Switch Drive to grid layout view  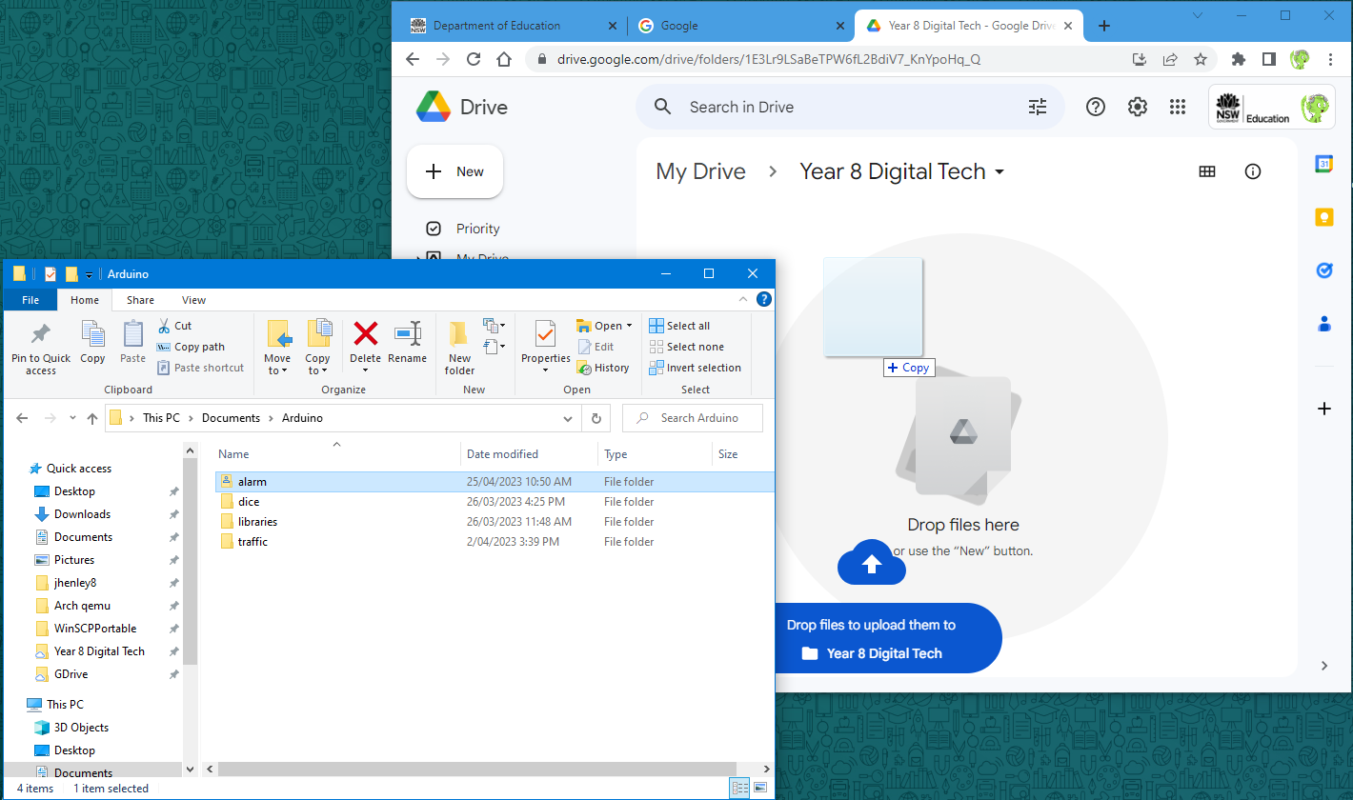click(x=1207, y=171)
